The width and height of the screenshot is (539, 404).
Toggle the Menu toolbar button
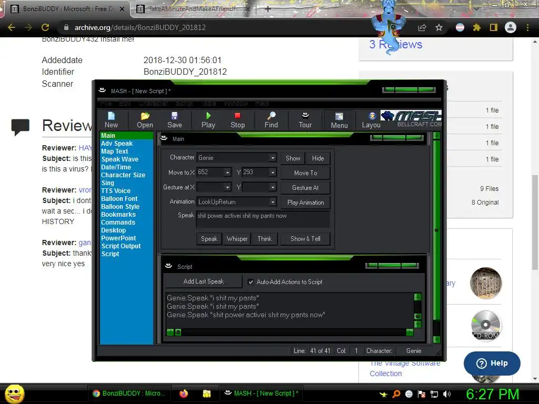(x=340, y=120)
